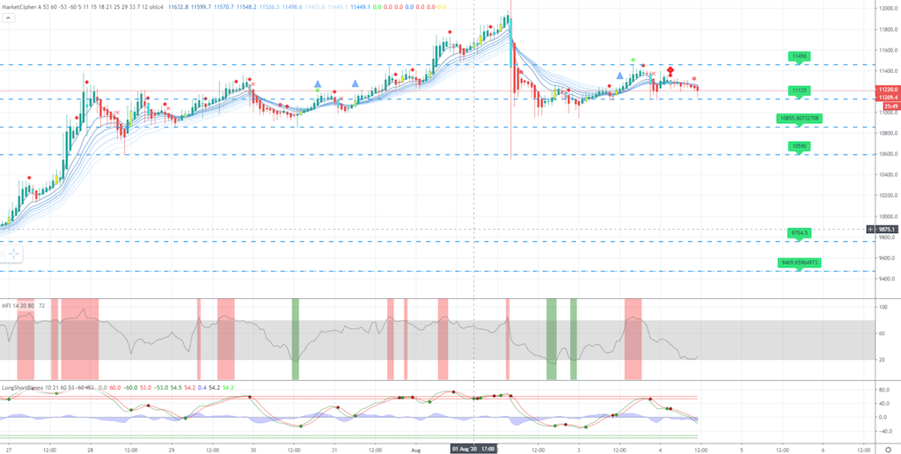Select the large red diamond sell marker
This screenshot has height=454, width=901.
click(x=670, y=70)
